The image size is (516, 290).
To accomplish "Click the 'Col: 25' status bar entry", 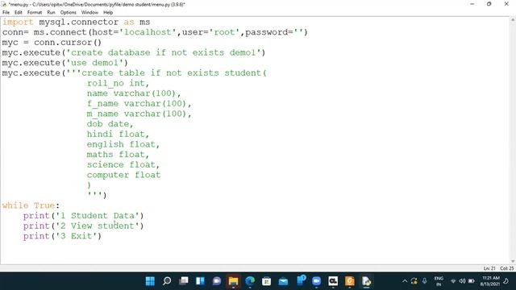I will [507, 268].
